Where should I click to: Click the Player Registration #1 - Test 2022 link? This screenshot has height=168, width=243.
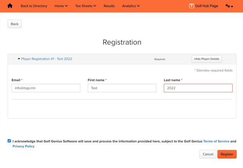click(x=47, y=59)
